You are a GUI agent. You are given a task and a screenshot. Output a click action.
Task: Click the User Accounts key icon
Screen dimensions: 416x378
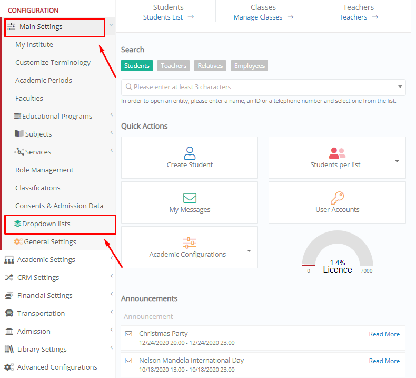(337, 198)
